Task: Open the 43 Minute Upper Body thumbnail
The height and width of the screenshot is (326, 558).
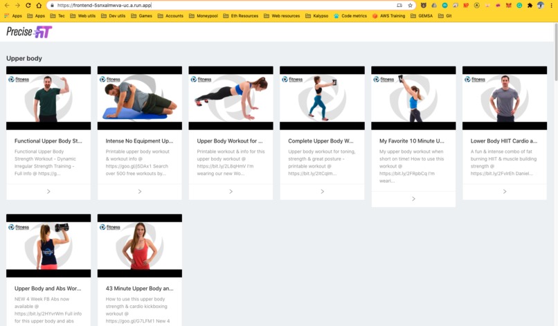Action: (x=140, y=246)
